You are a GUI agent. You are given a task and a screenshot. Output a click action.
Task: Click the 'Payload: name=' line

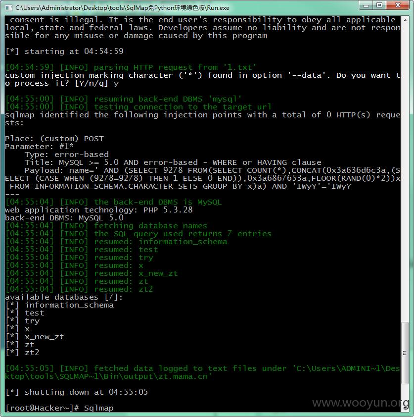tap(203, 178)
